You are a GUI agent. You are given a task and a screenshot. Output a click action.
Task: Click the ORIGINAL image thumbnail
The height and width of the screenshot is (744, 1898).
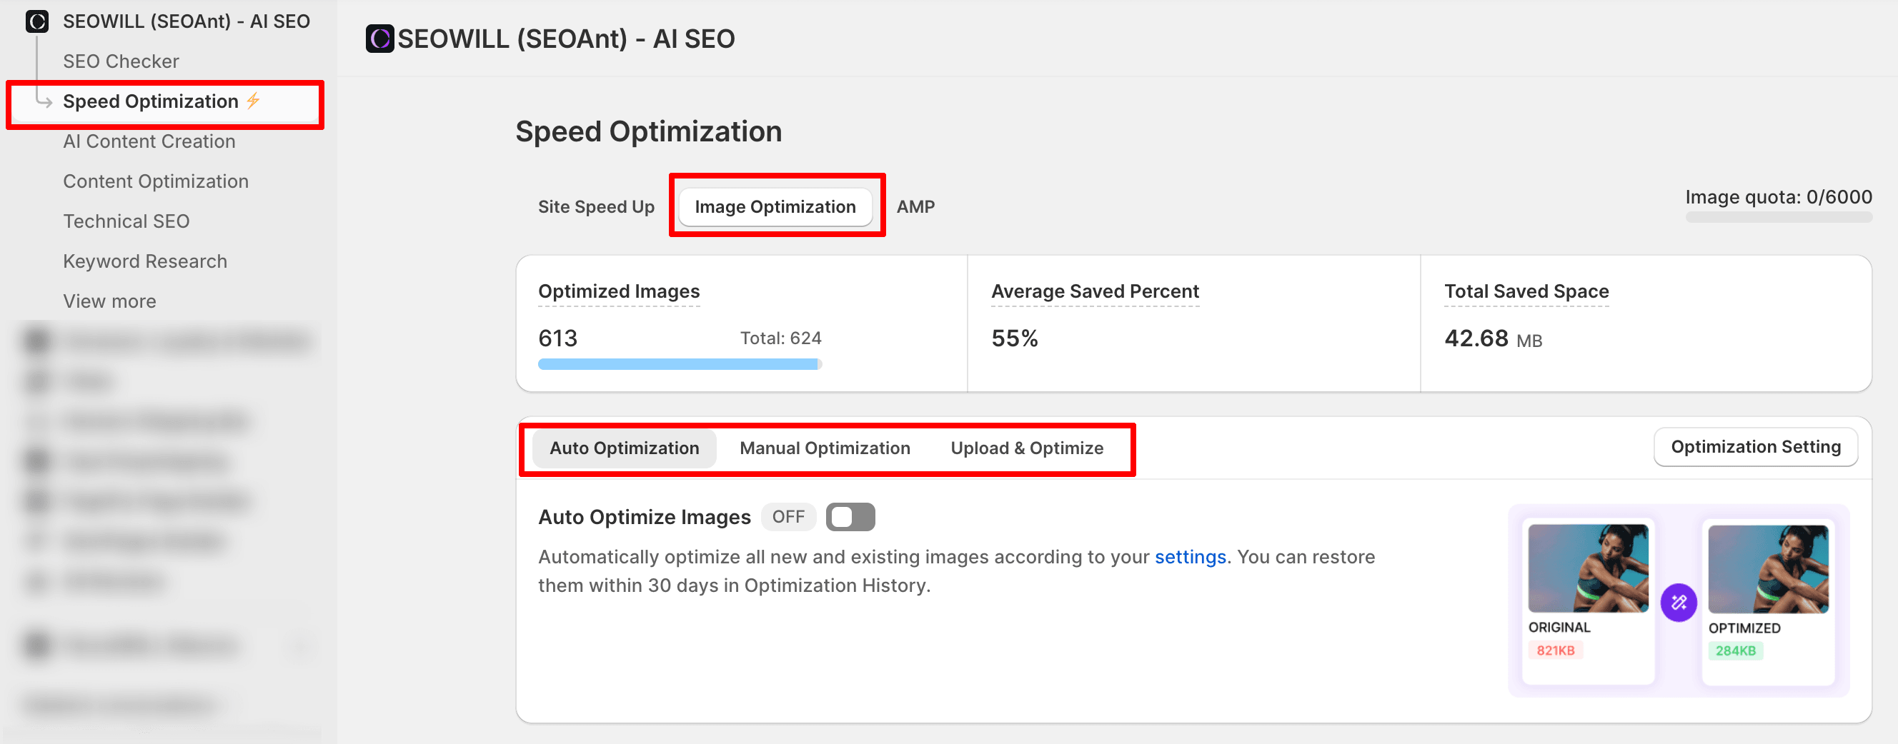(1587, 568)
